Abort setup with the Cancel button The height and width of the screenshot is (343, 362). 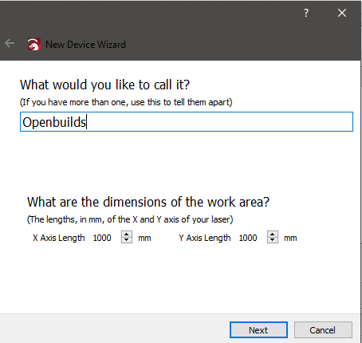[x=323, y=330]
